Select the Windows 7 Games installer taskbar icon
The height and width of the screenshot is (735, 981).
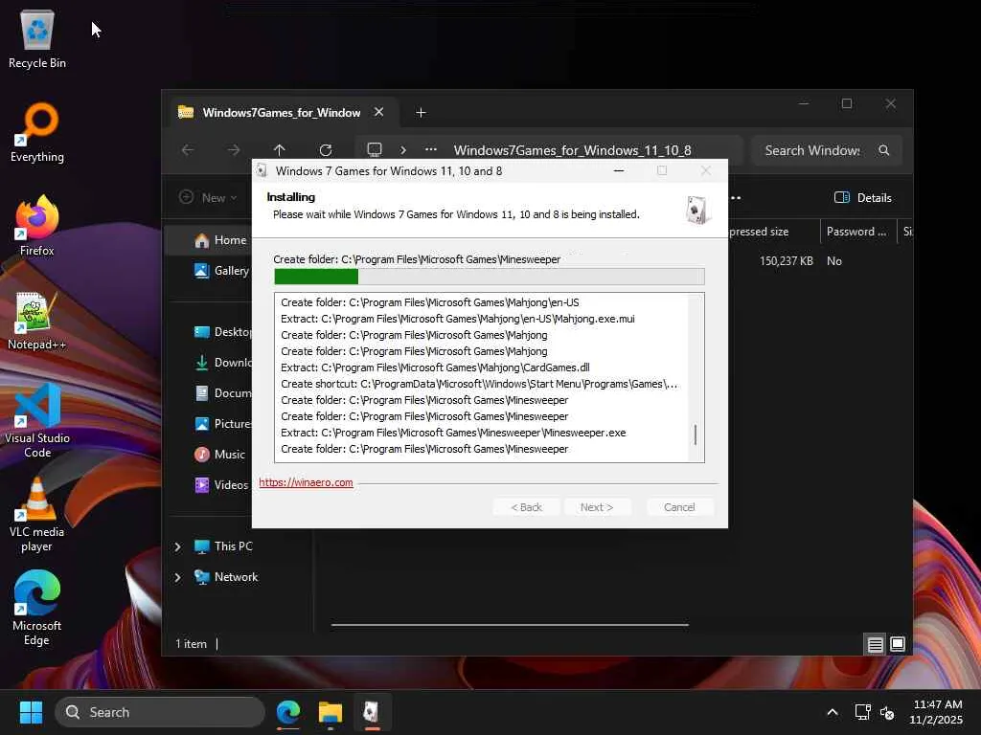click(x=372, y=712)
